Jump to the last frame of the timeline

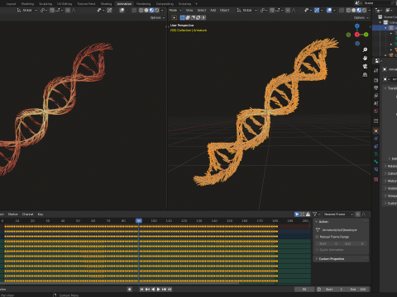(x=170, y=290)
